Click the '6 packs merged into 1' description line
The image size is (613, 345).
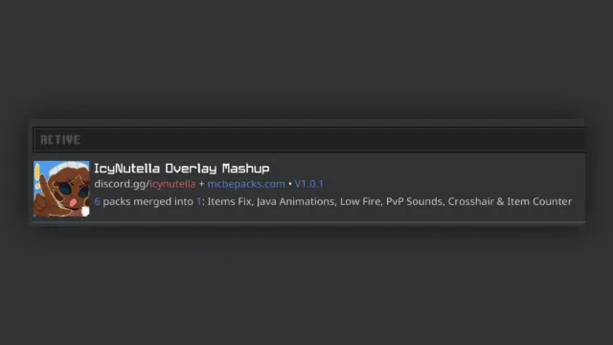(x=333, y=201)
